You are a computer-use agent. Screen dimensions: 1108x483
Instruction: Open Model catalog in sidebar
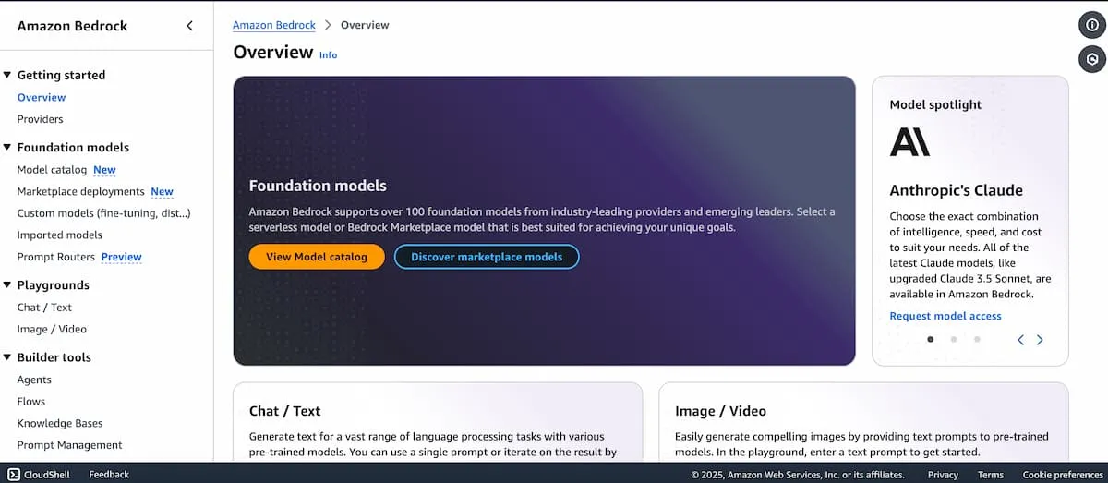[52, 170]
